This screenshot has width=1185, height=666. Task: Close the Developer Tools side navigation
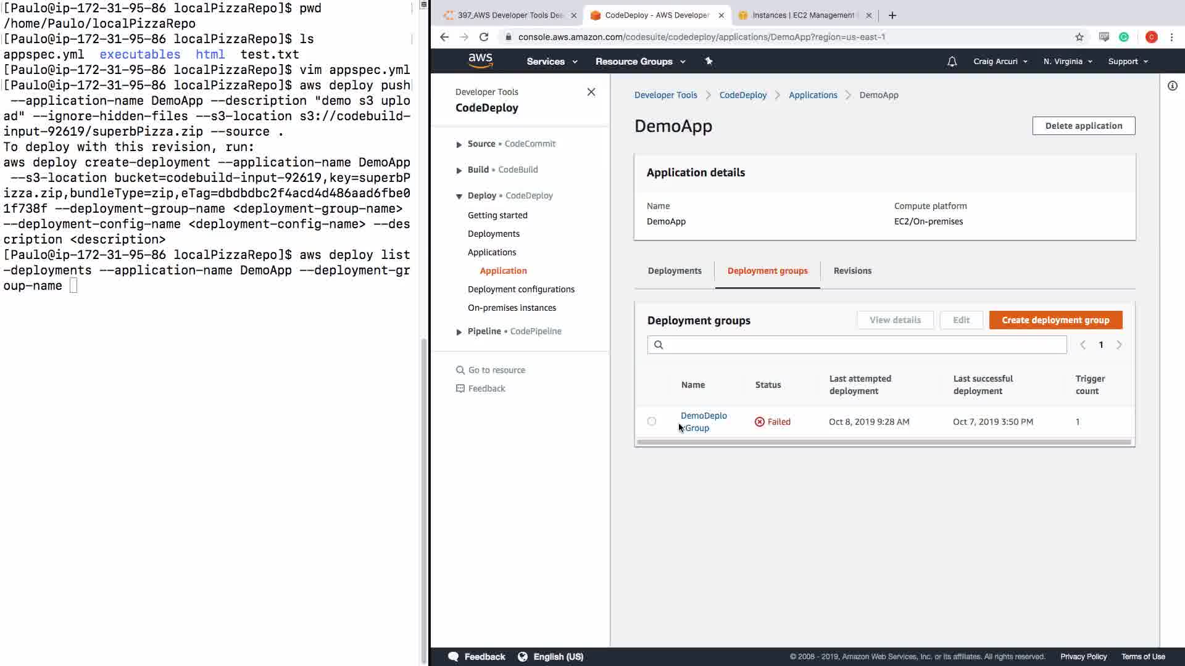[591, 92]
